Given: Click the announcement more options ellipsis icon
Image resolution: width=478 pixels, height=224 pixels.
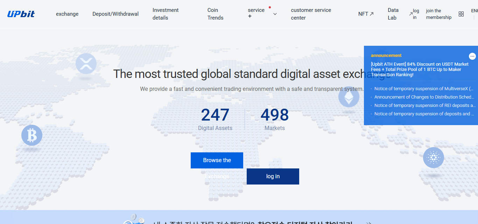Looking at the screenshot, I should click(x=472, y=56).
